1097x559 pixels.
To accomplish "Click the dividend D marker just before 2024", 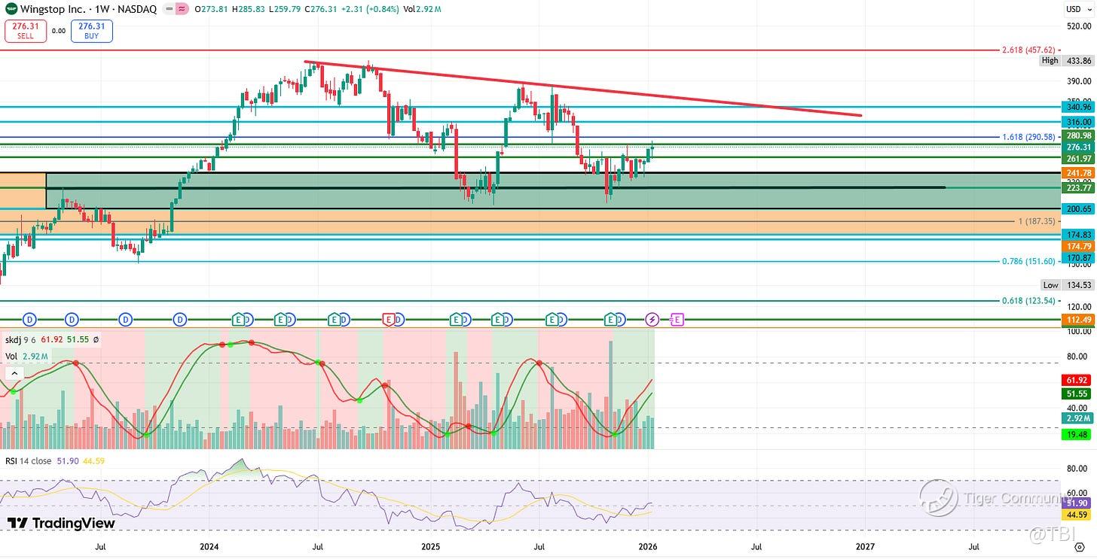I will (179, 320).
